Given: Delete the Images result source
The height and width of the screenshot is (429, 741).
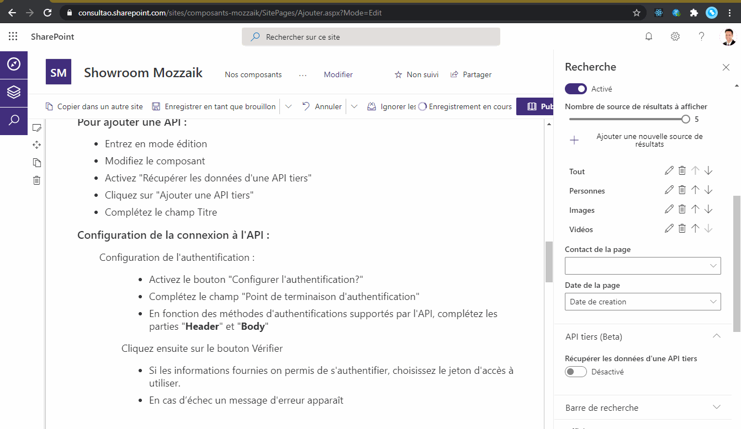Looking at the screenshot, I should tap(682, 210).
